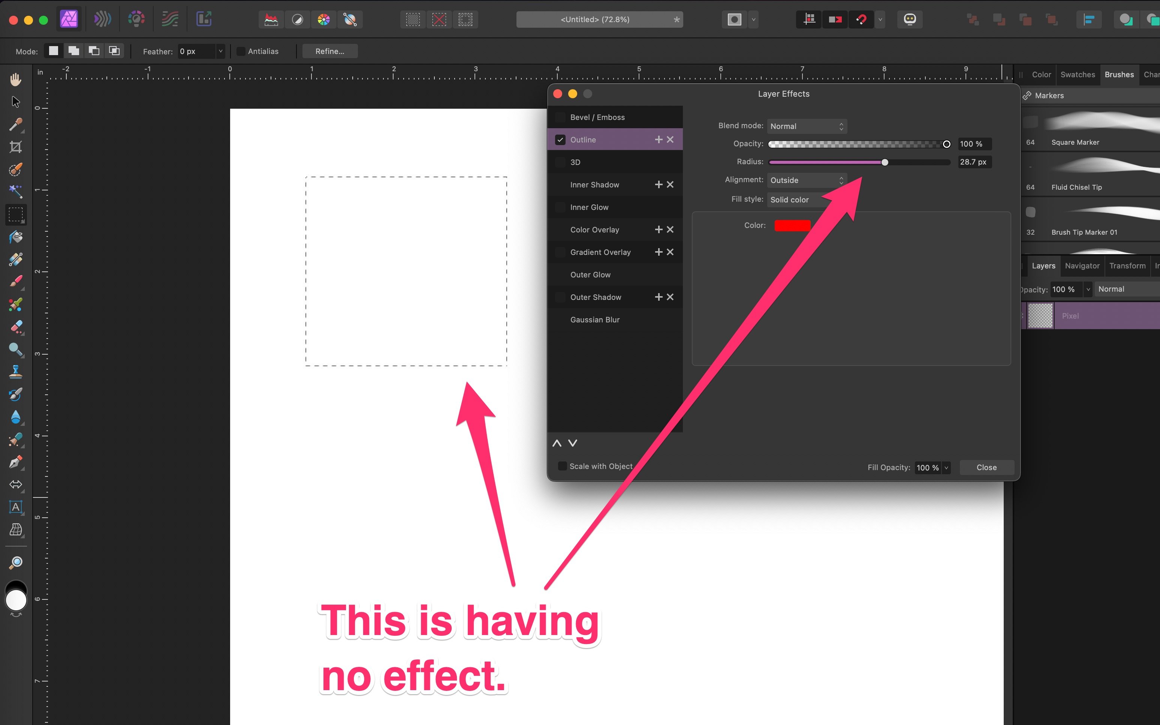Close the Layer Effects dialog via Close button
This screenshot has height=725, width=1160.
(x=986, y=467)
